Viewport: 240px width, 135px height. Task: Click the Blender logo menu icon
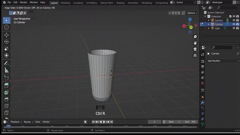pos(4,3)
